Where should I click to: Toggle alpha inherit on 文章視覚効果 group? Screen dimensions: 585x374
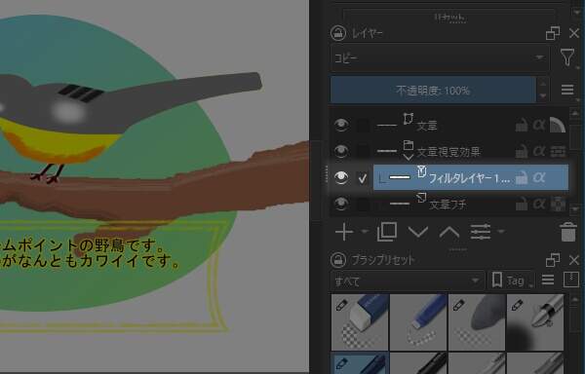539,151
